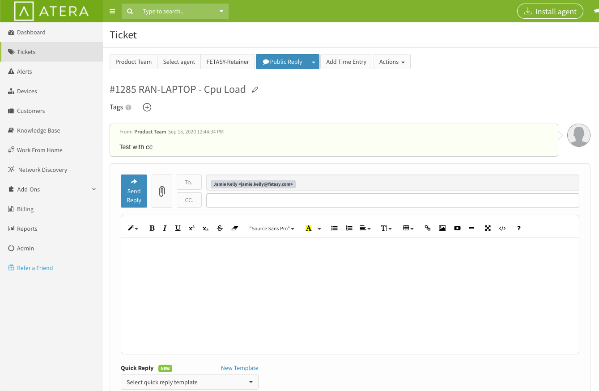The image size is (599, 391).
Task: Insert a picture into the reply
Action: point(442,228)
